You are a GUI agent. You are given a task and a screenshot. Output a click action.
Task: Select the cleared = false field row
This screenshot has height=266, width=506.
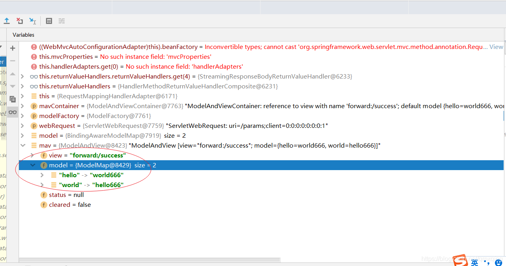pyautogui.click(x=70, y=205)
